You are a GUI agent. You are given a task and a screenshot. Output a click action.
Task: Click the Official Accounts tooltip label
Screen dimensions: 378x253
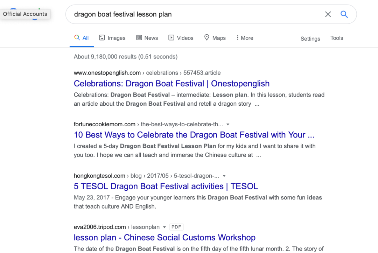pos(25,14)
